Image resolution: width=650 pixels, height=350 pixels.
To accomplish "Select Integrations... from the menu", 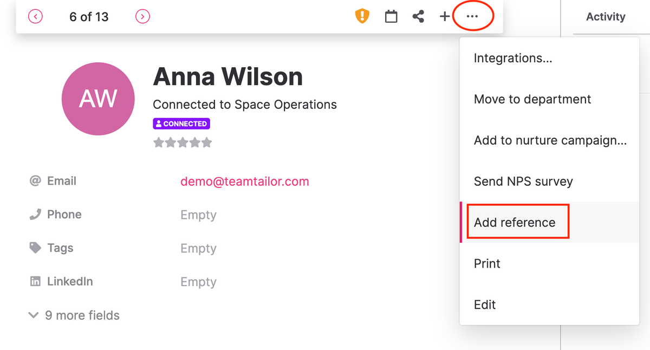I will coord(513,58).
